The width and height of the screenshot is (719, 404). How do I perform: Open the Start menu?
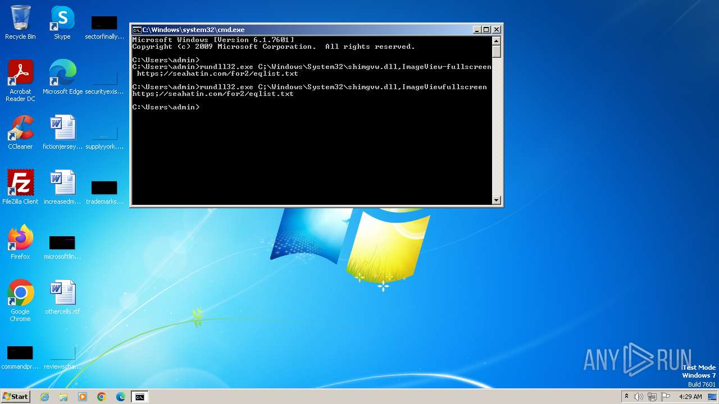[15, 396]
